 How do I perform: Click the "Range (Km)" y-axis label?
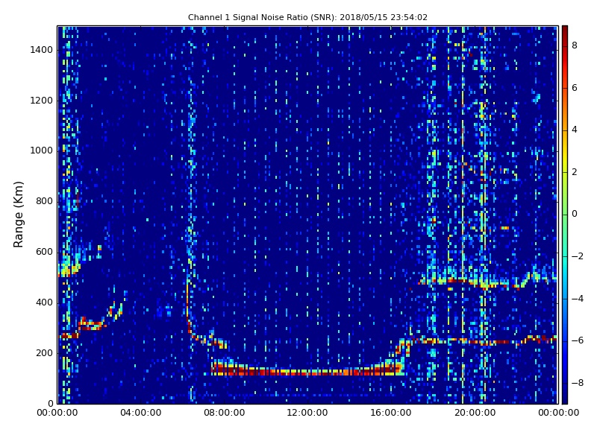18,215
